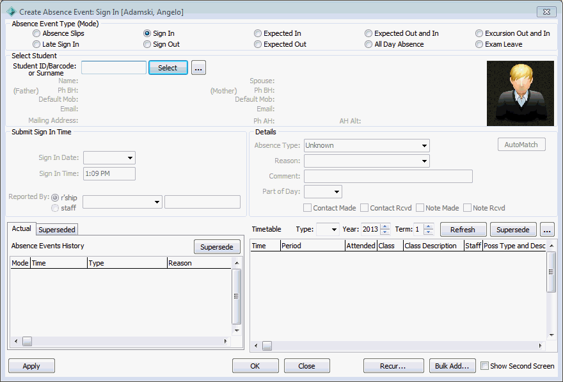
Task: Open timetable ellipsis options button
Action: coord(547,230)
